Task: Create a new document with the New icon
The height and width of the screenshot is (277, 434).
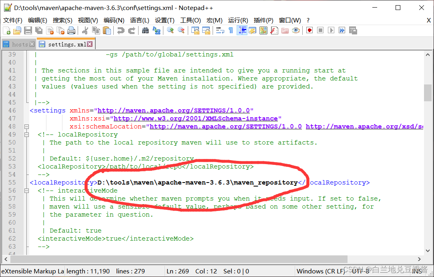Action: pos(7,30)
